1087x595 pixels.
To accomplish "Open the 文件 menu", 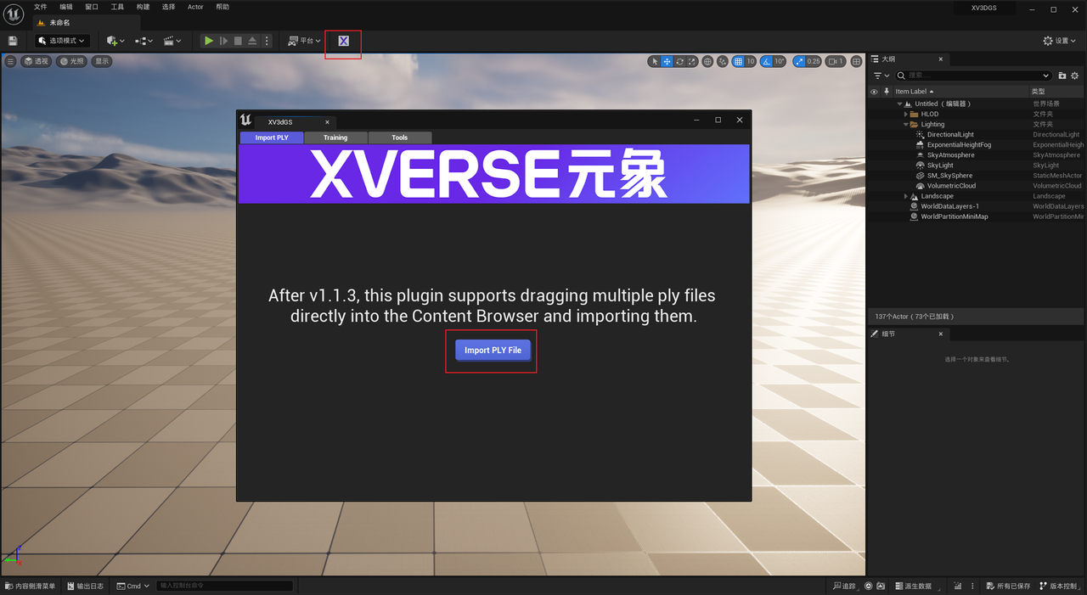I will click(x=40, y=7).
